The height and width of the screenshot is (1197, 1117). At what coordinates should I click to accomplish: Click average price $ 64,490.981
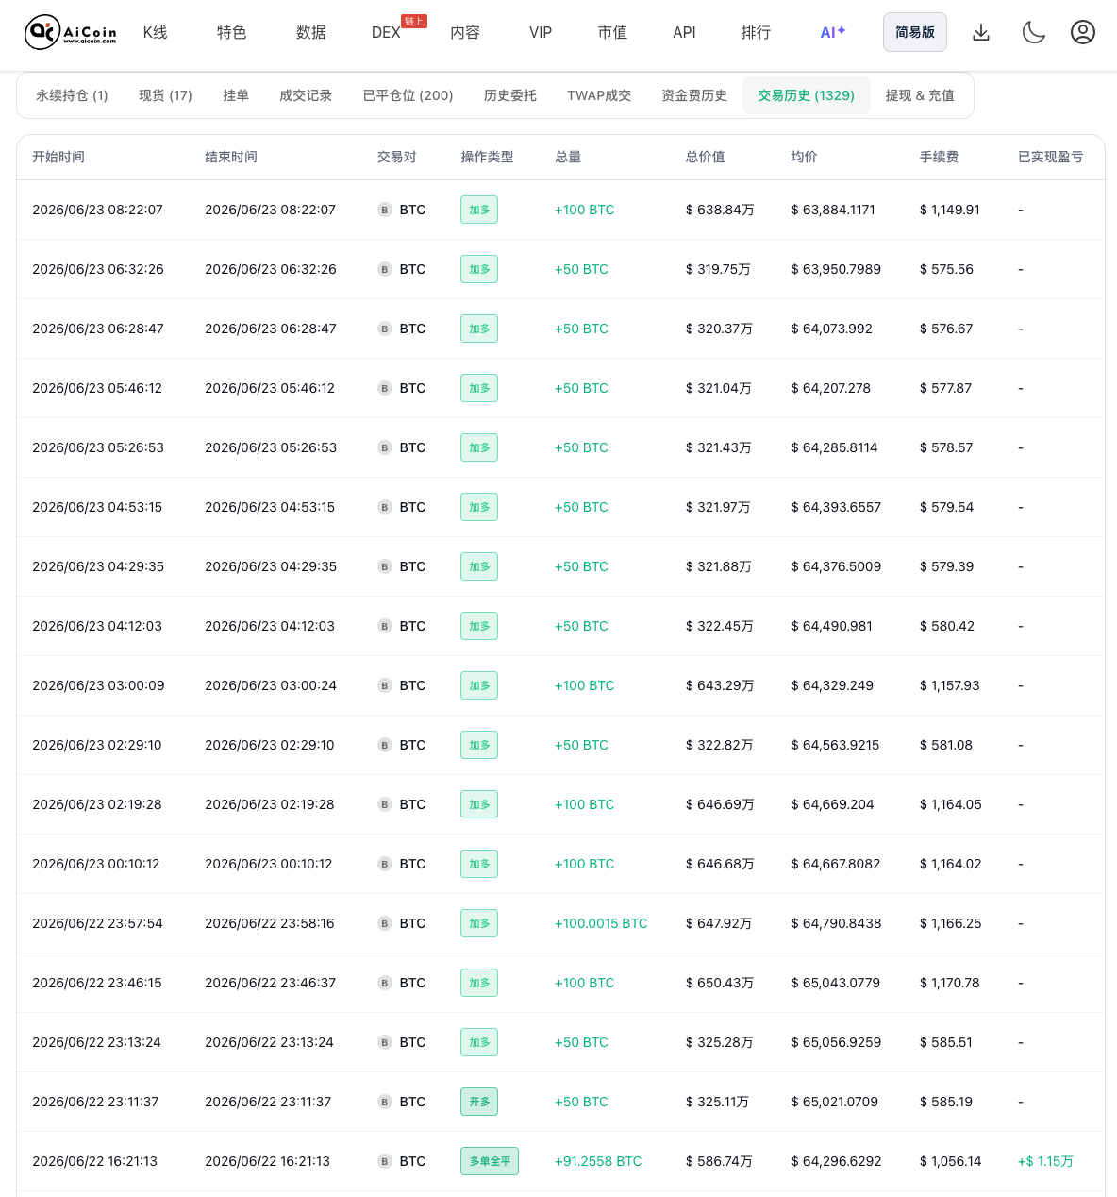(x=832, y=626)
